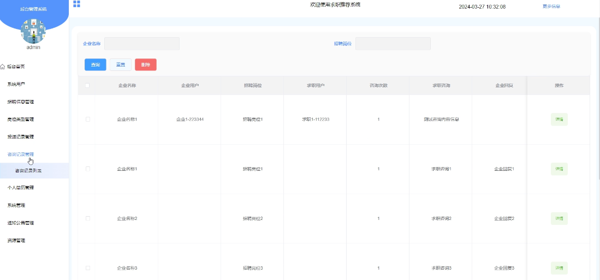Click the 企业1-223344 cell
The image size is (600, 280).
[190, 120]
